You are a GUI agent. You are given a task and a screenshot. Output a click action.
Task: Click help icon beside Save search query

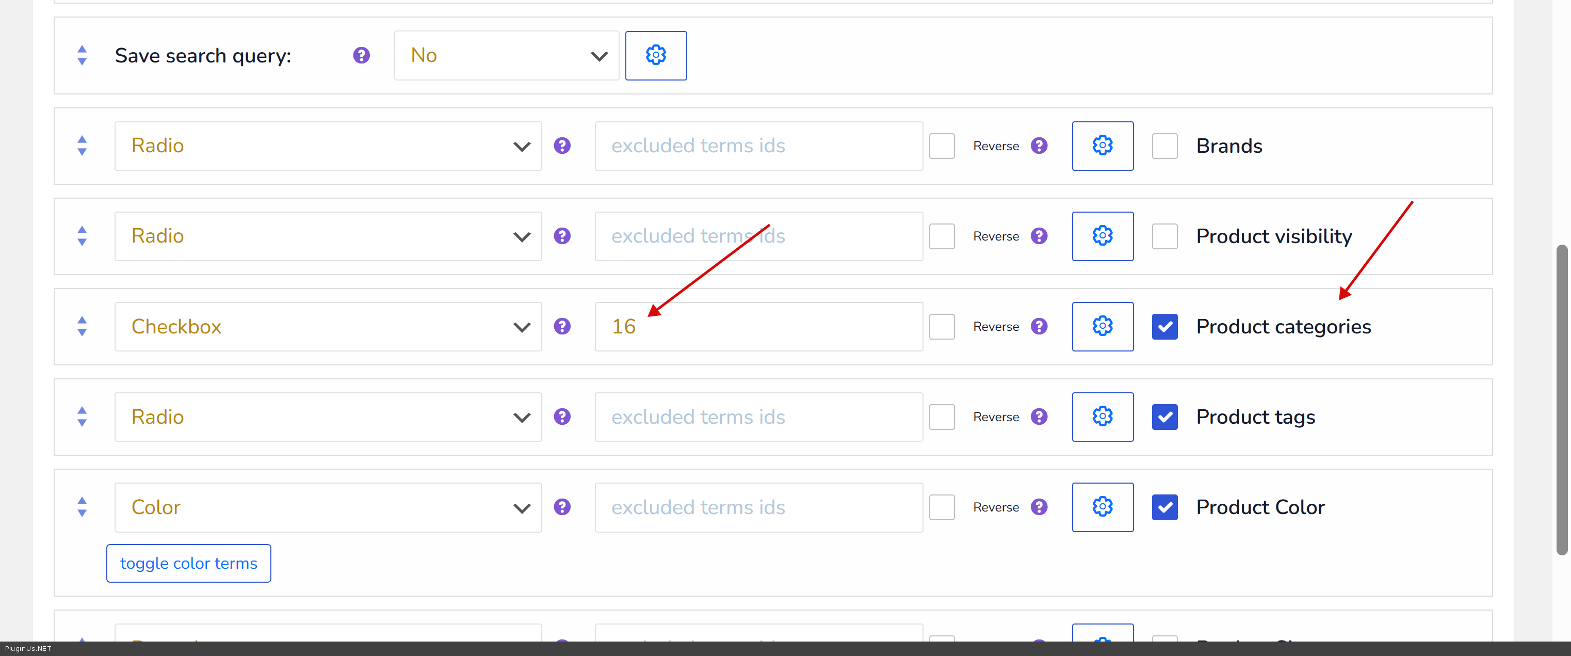tap(361, 56)
